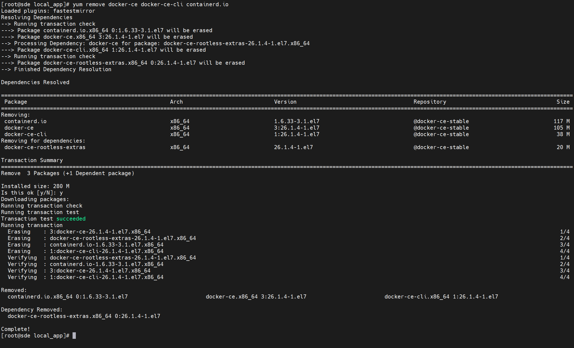Viewport: 574px width, 348px height.
Task: Click the 'Transaction Summary' heading
Action: point(32,160)
